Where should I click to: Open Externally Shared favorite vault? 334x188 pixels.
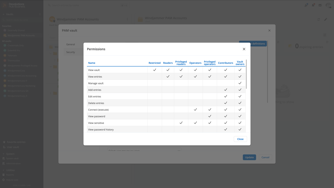click(16, 30)
